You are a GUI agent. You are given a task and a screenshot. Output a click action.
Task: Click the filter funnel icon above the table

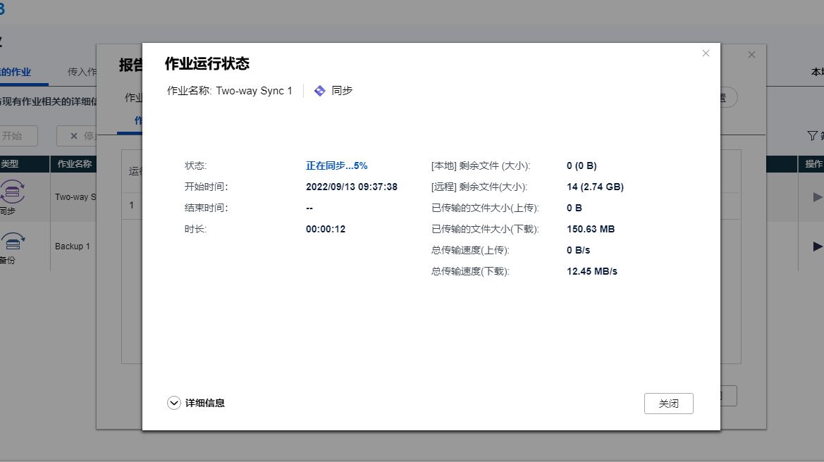point(813,135)
